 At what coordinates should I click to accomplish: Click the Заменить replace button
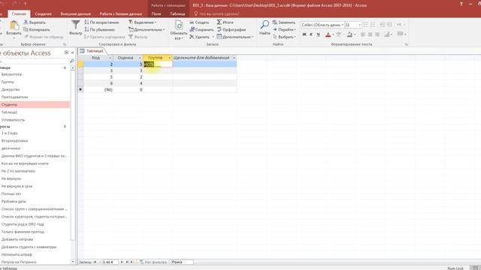(284, 22)
